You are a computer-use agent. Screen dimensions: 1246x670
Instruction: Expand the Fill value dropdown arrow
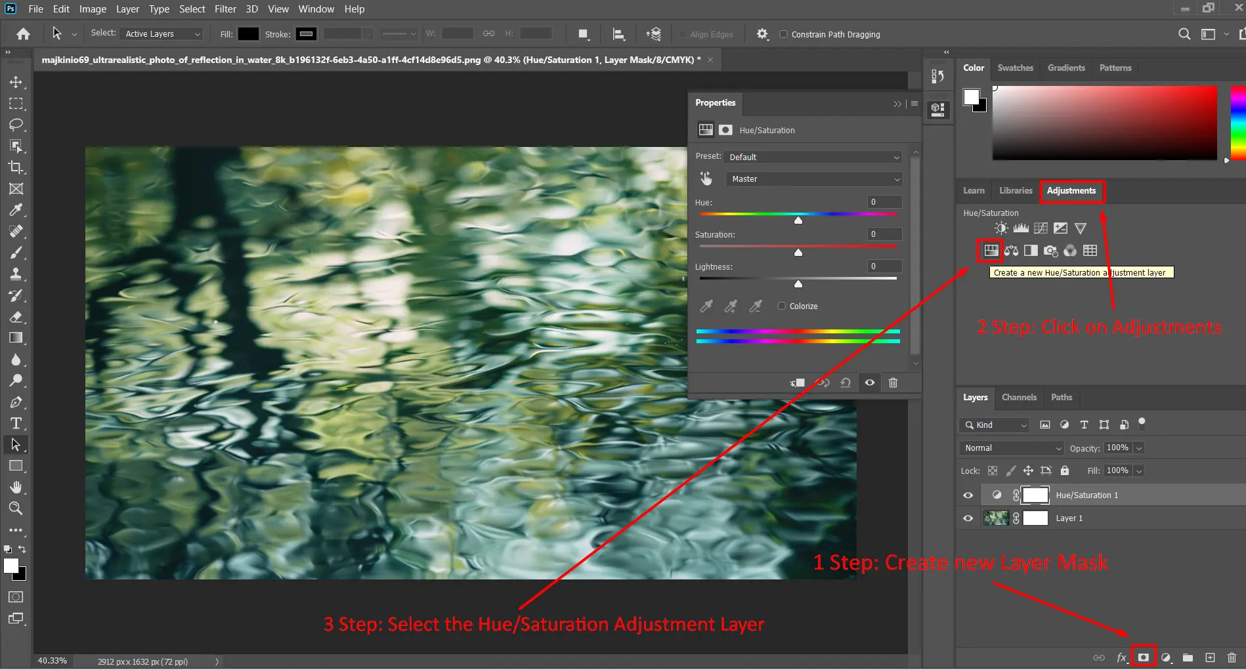pos(1139,471)
